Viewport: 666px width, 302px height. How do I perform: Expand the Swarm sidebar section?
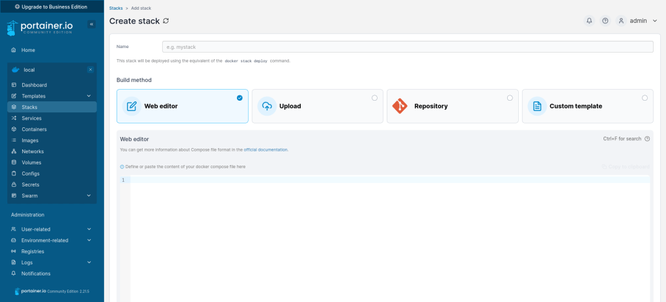89,195
